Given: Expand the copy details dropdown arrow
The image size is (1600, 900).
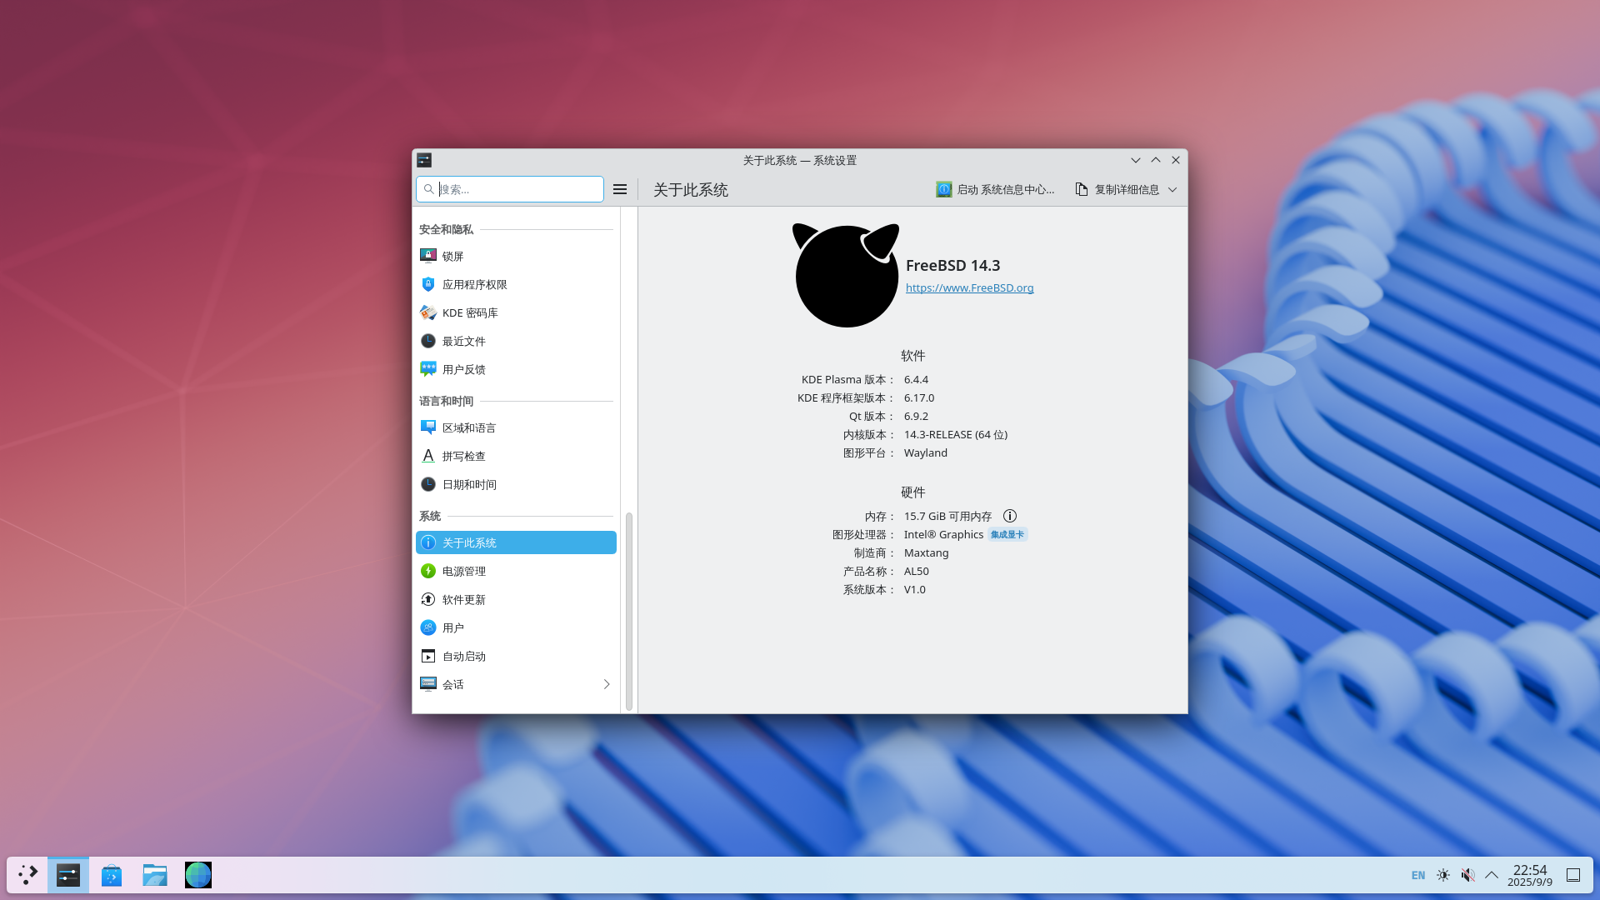Looking at the screenshot, I should pyautogui.click(x=1172, y=189).
